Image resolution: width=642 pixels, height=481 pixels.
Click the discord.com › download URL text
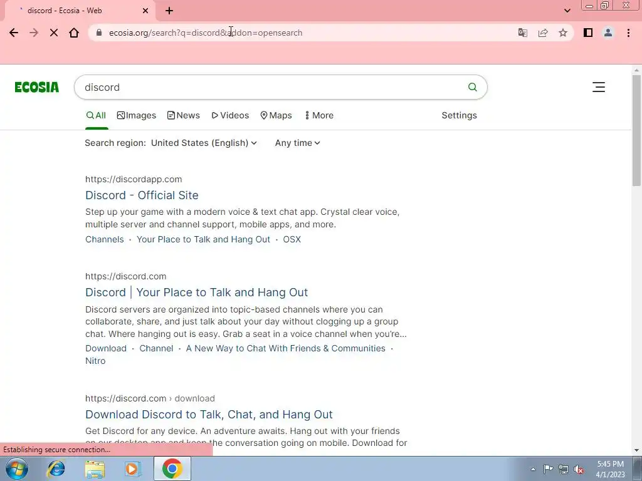coord(150,398)
